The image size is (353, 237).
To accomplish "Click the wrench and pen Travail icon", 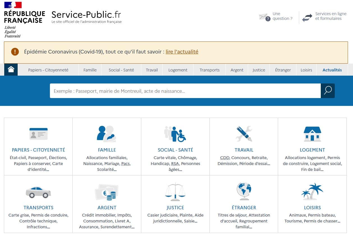I will (244, 133).
